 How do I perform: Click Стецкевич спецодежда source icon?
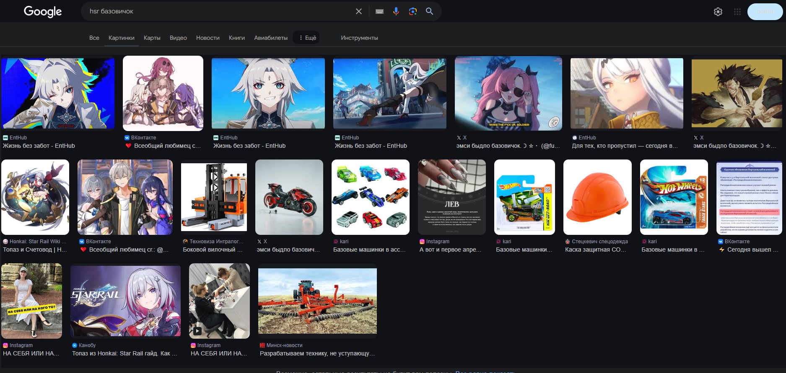pyautogui.click(x=568, y=242)
